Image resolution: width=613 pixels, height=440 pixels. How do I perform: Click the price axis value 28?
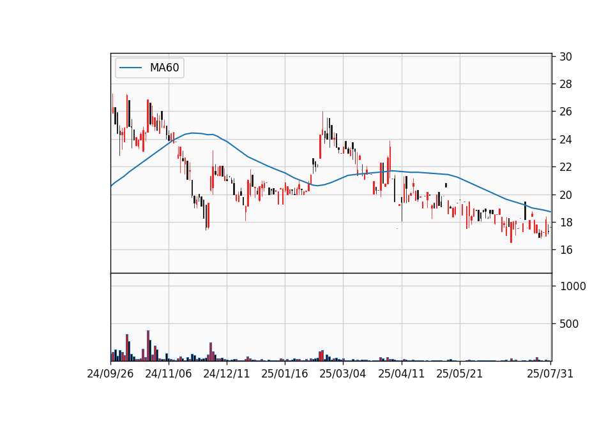(x=566, y=84)
